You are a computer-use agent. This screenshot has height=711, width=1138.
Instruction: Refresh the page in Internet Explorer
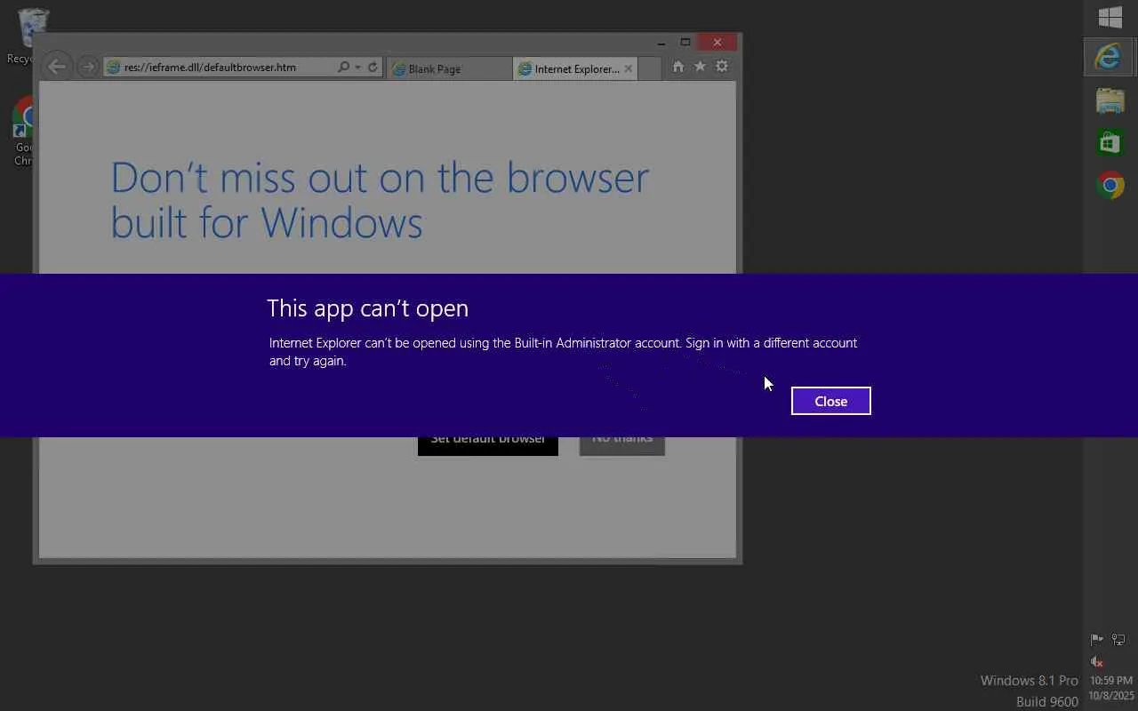coord(373,68)
